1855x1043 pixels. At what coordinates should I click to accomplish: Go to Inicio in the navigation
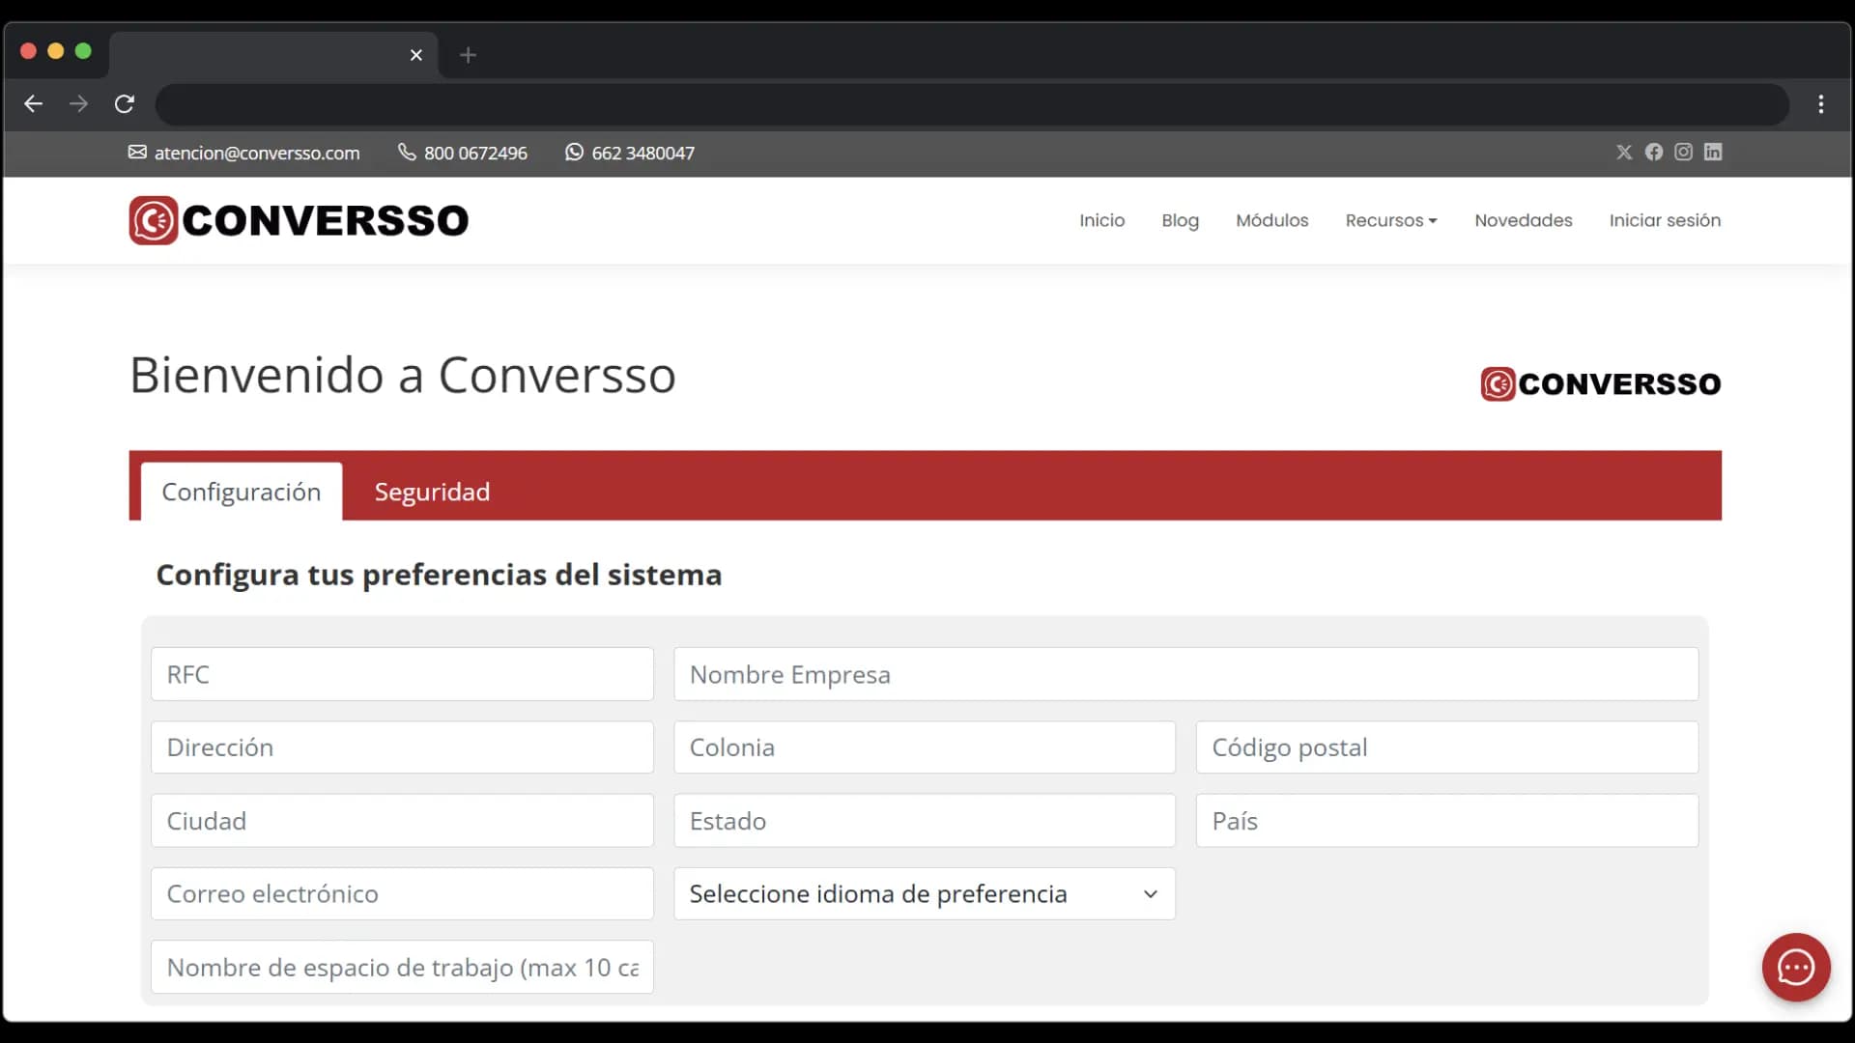coord(1102,220)
